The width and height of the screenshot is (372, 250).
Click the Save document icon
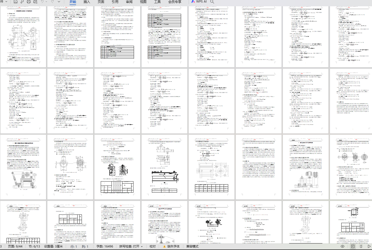(x=16, y=2)
